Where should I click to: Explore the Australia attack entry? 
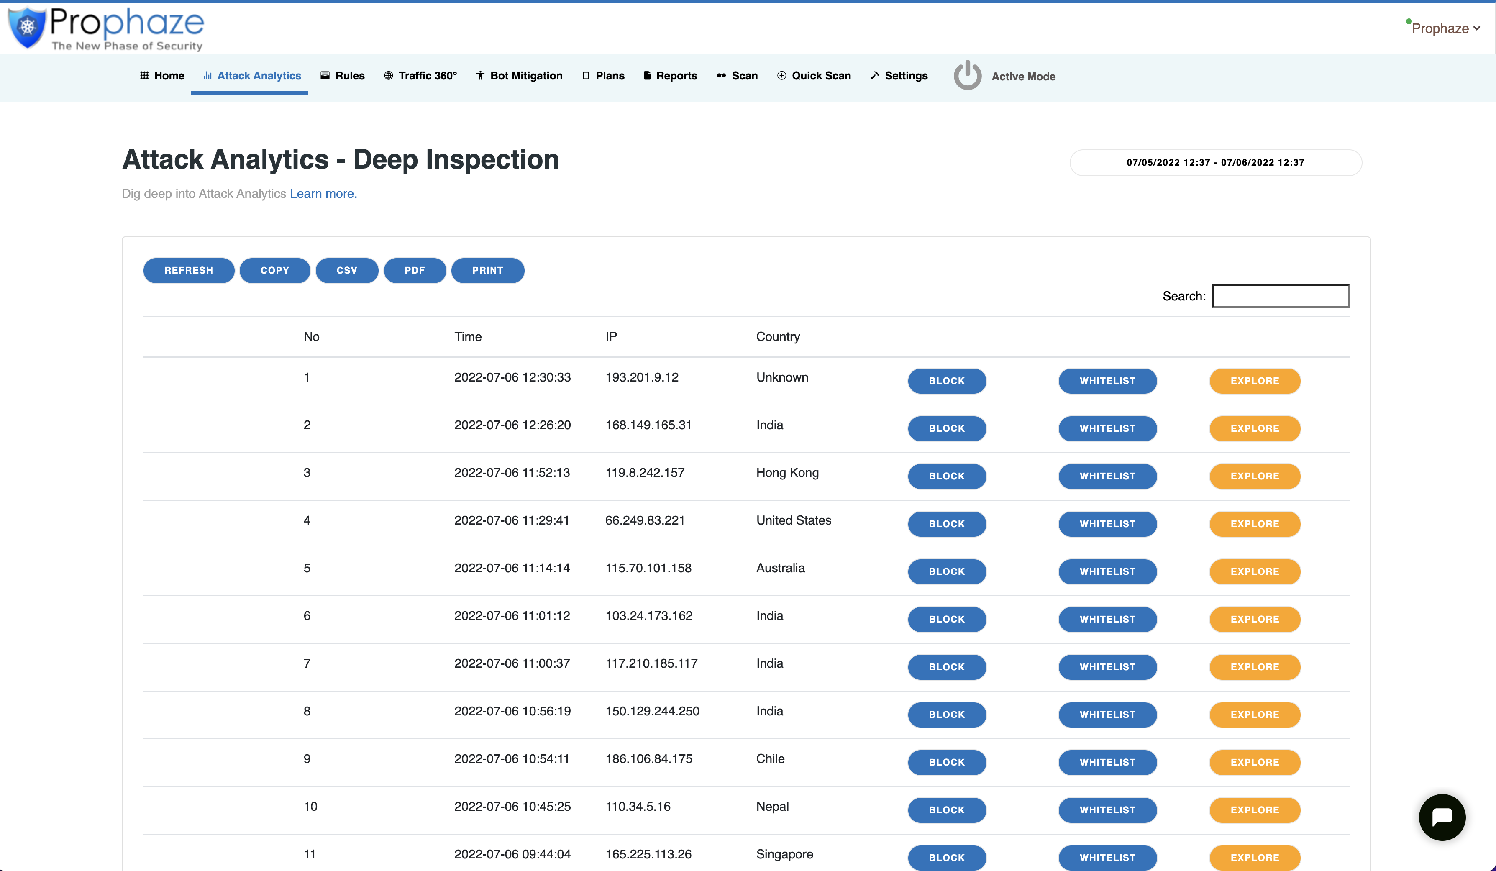(1254, 572)
